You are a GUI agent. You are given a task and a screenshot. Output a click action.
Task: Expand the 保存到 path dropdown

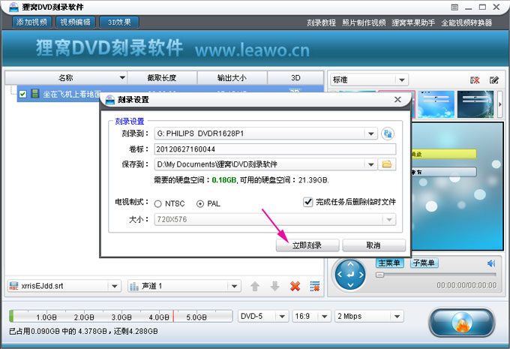[x=370, y=164]
